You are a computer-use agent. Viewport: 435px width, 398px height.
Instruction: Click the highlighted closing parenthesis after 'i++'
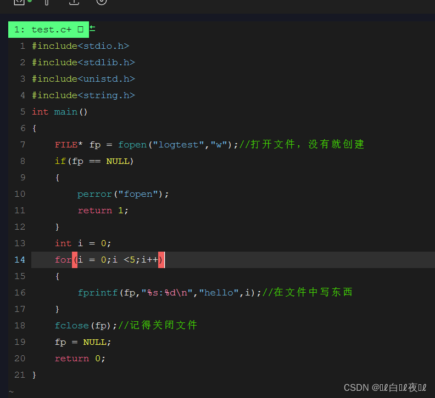point(161,260)
